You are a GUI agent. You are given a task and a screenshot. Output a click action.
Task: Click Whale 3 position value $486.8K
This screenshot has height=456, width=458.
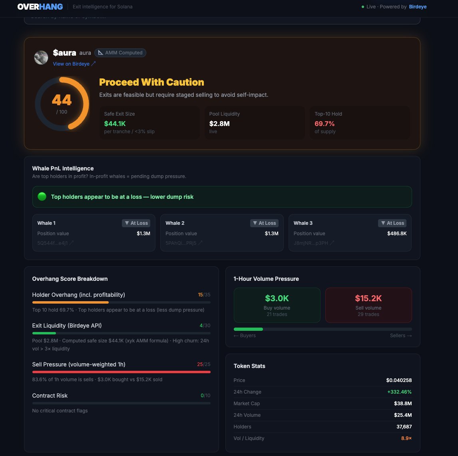[x=397, y=233]
